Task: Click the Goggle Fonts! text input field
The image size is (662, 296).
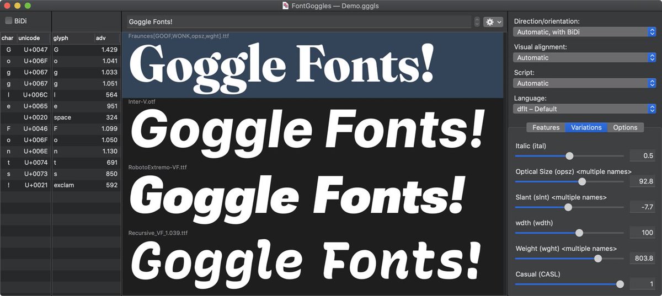Action: pyautogui.click(x=300, y=22)
